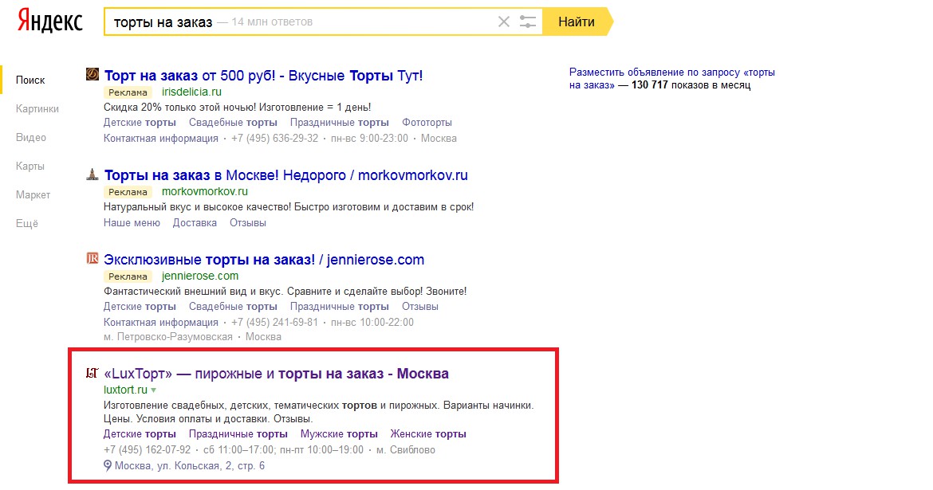Click the jennierose JR favicon
933x490 pixels.
[93, 258]
